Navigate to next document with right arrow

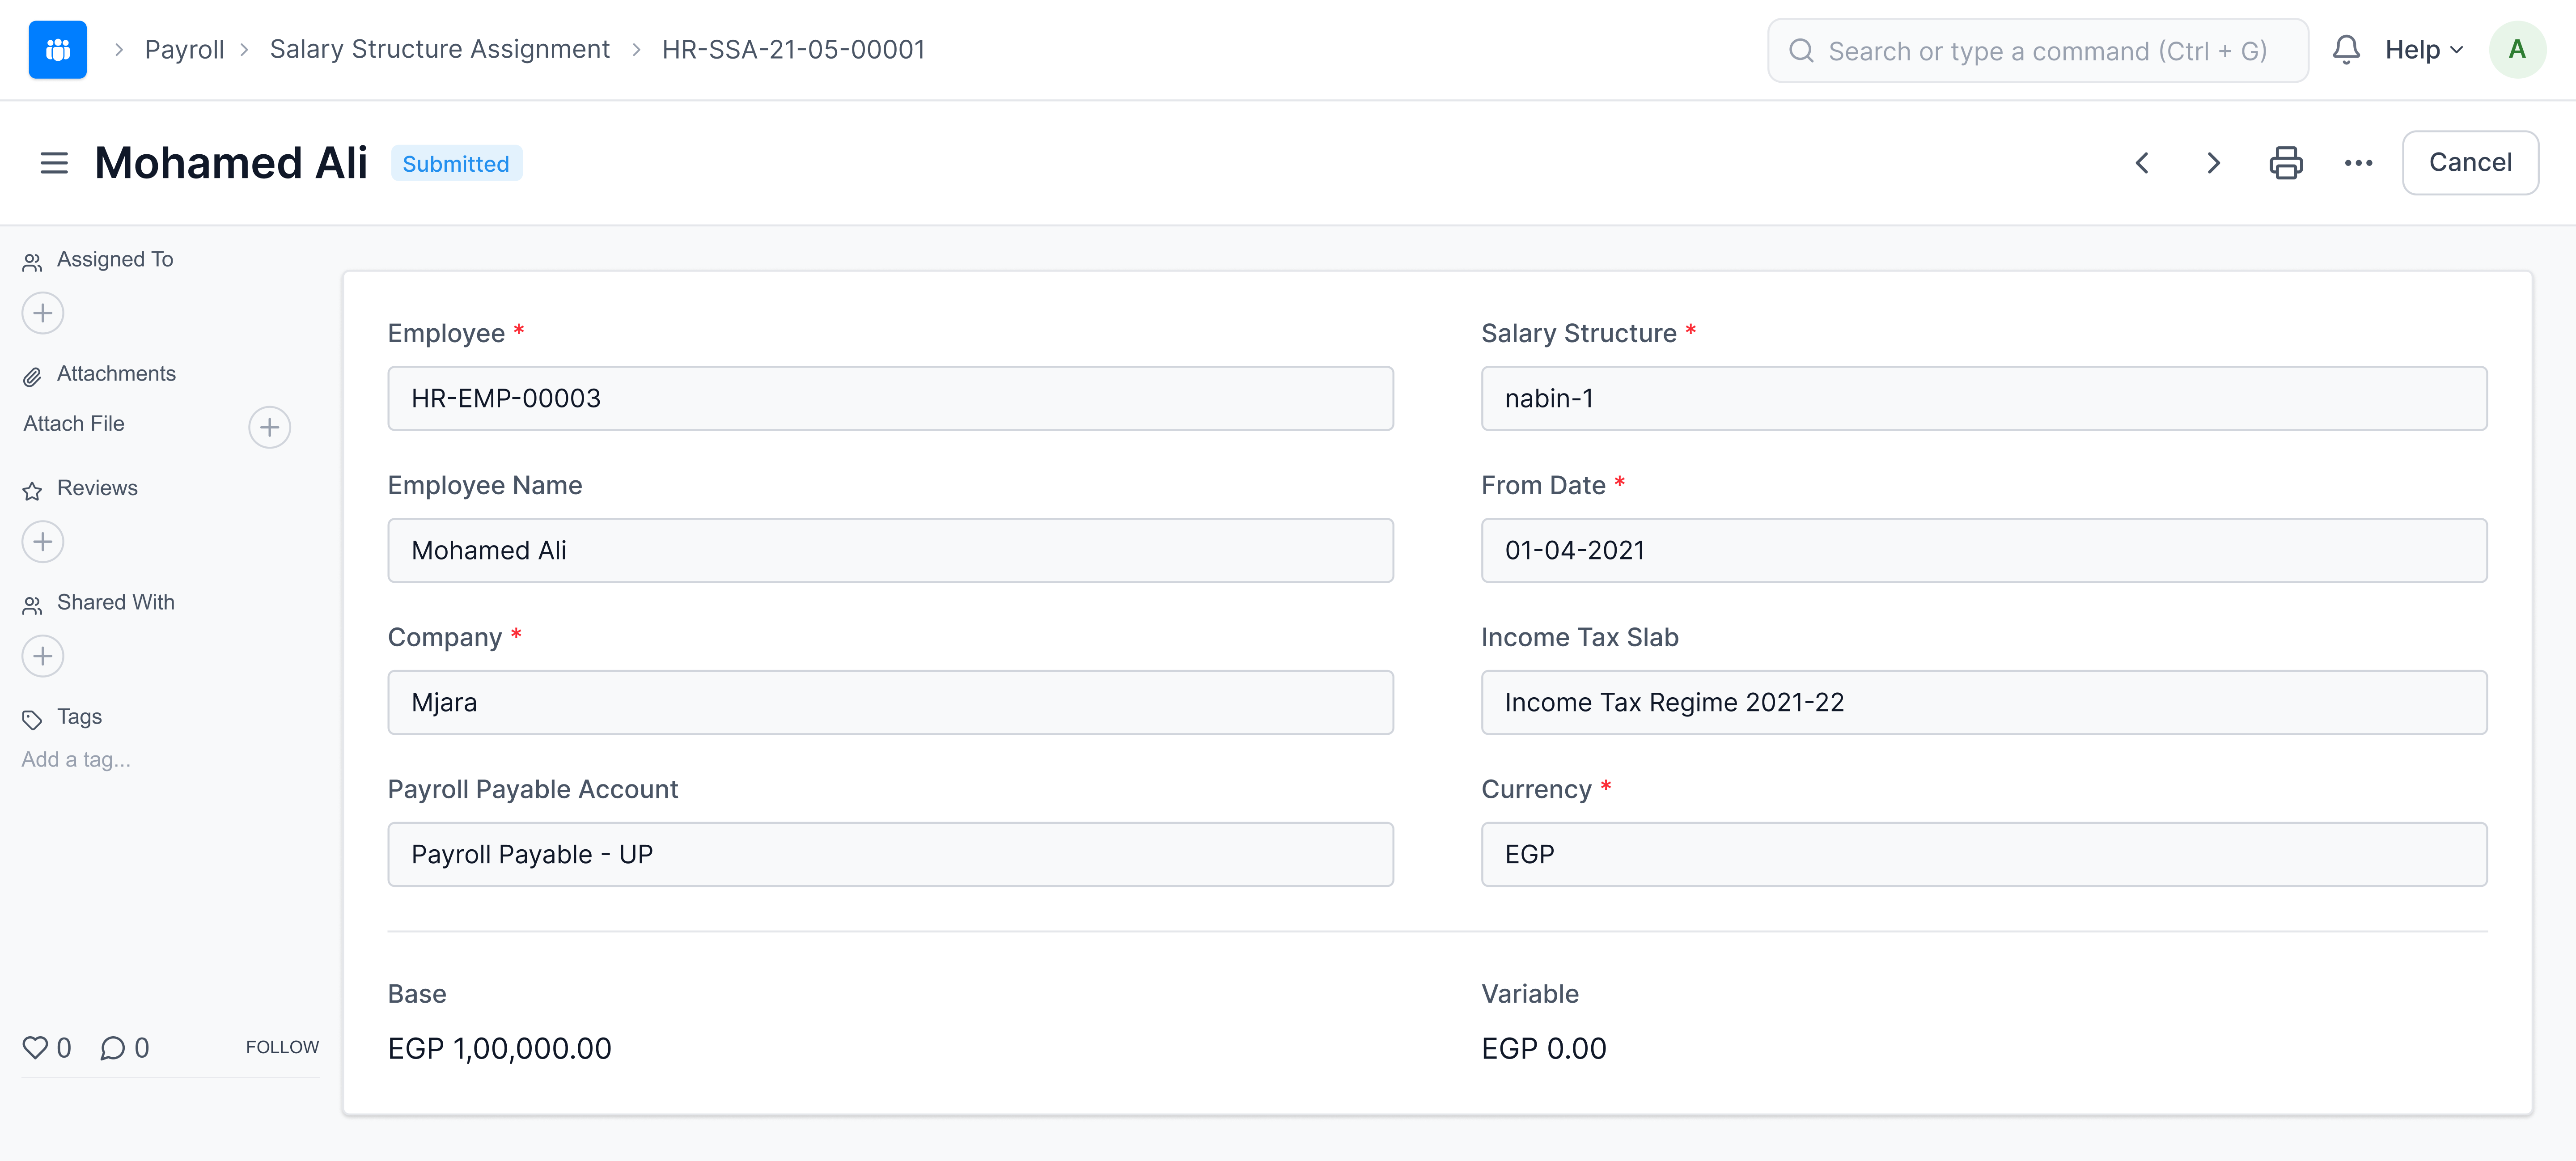point(2213,163)
